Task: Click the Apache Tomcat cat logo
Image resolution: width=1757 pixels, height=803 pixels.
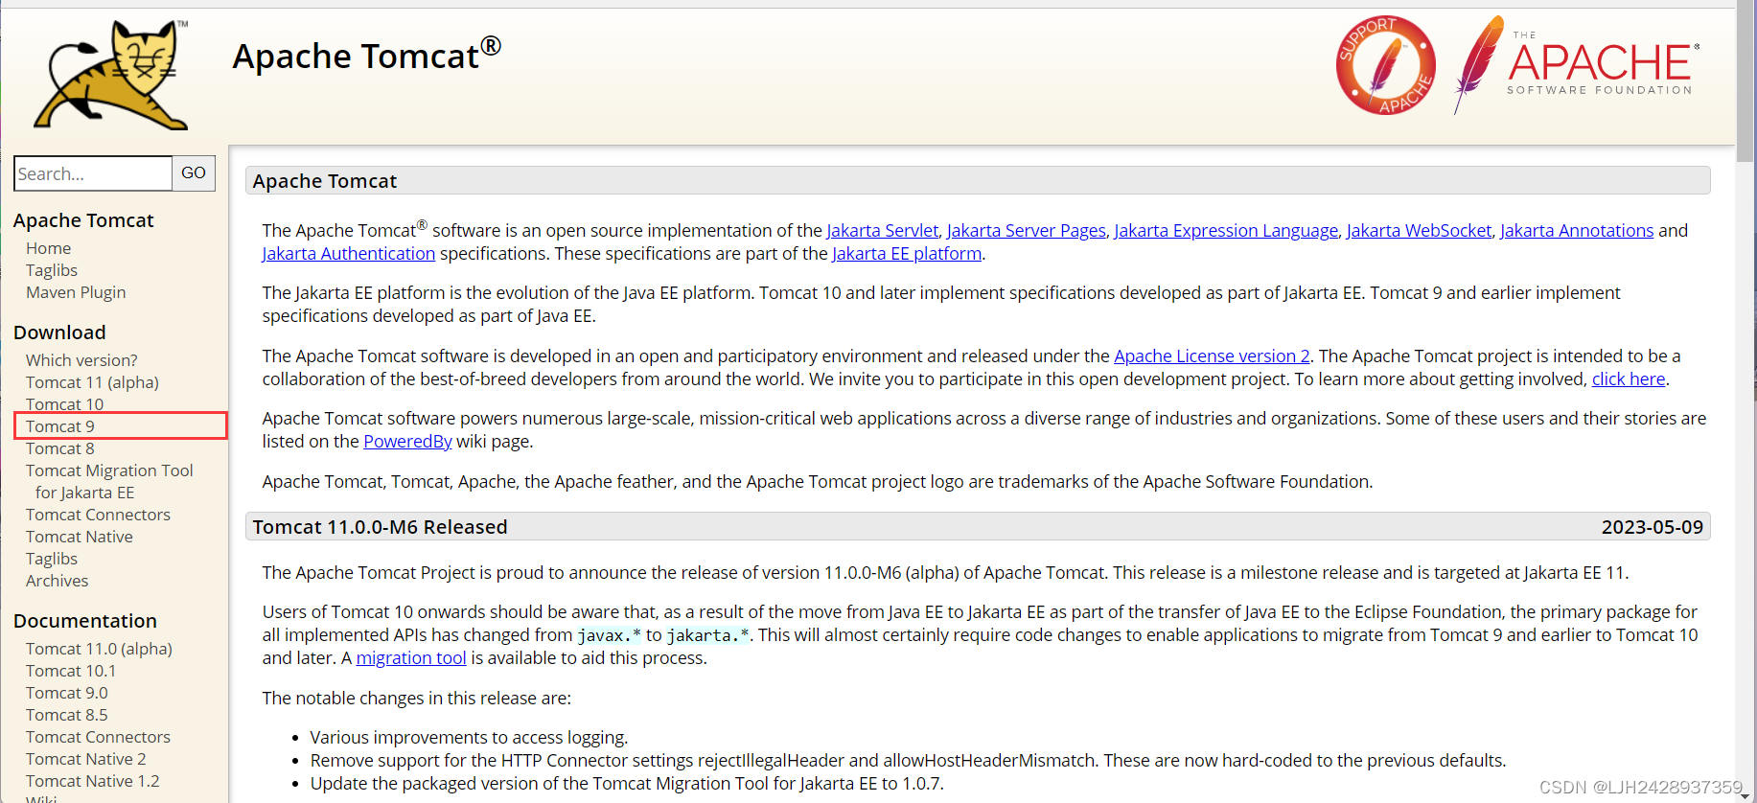Action: [110, 75]
